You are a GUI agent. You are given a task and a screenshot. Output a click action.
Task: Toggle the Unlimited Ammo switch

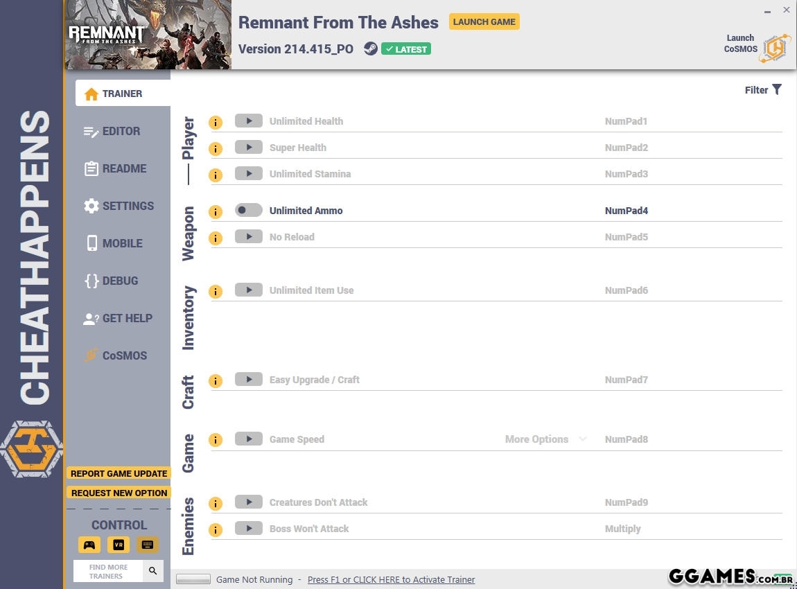click(248, 210)
